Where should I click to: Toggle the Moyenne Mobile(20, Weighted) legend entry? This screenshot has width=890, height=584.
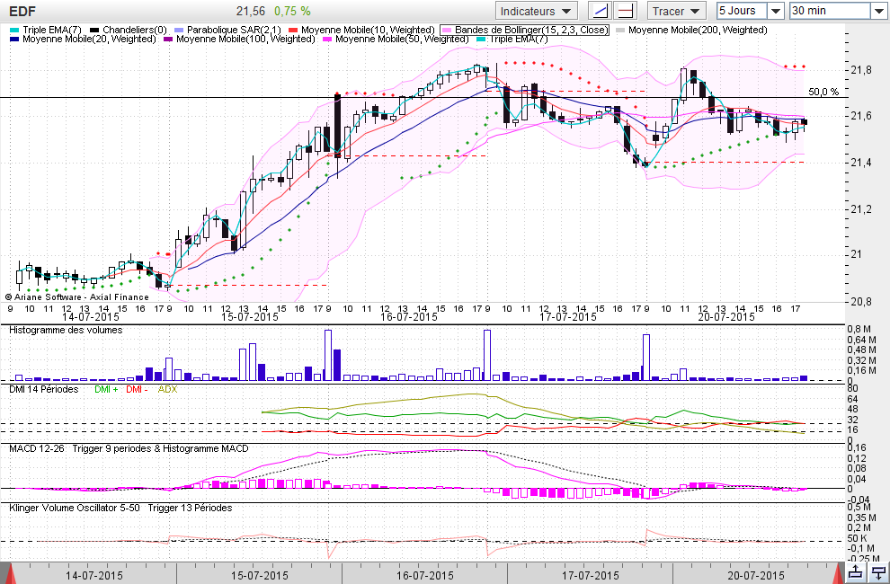[x=84, y=39]
